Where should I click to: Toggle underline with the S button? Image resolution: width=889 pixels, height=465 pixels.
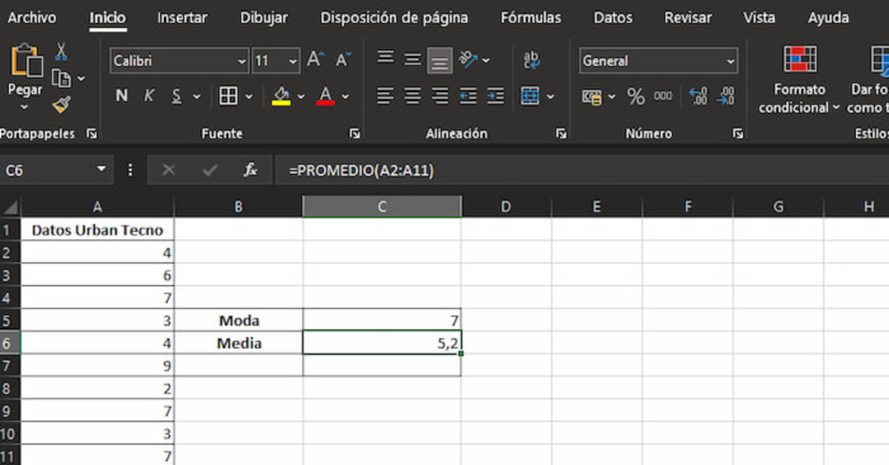176,95
